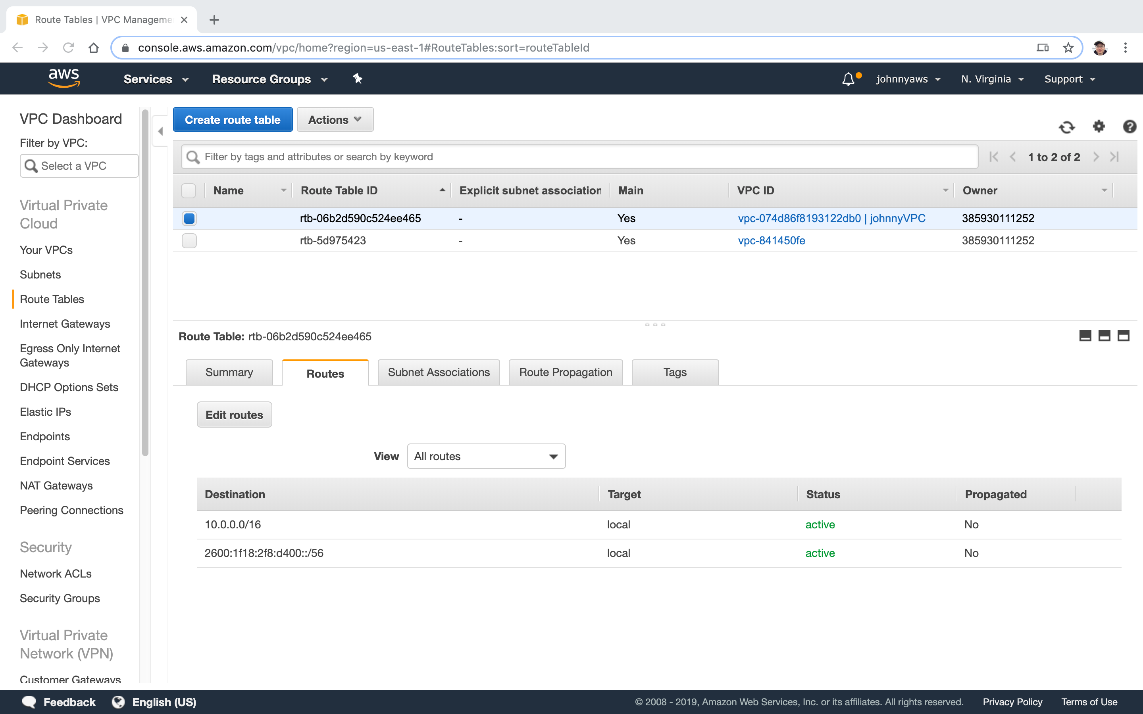Check the rtb-5d975423 row checkbox
The height and width of the screenshot is (714, 1143).
[x=189, y=240]
